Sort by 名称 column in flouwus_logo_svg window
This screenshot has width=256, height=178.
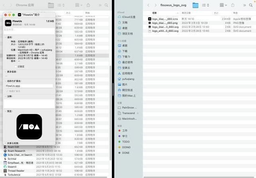(154, 13)
